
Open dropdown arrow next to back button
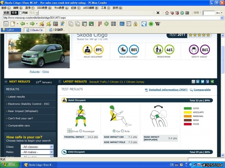point(27,24)
